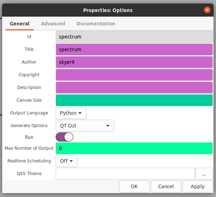Switch to the Advanced tab
Image resolution: width=216 pixels, height=197 pixels.
[x=53, y=24]
